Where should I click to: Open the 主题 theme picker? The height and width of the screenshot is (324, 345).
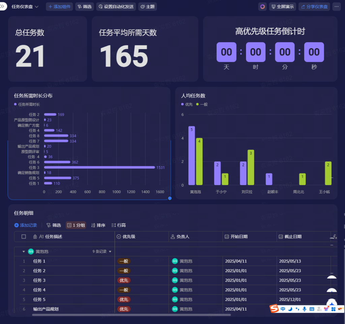[x=148, y=7]
